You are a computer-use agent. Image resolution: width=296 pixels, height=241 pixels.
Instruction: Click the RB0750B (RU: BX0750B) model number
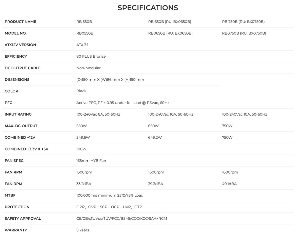(244, 33)
